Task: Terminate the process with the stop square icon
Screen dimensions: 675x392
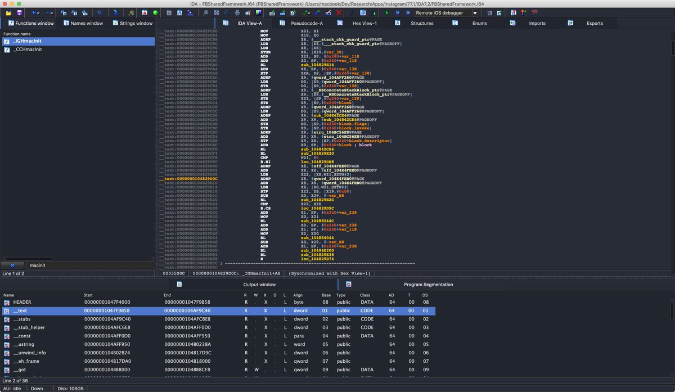Action: click(x=408, y=12)
